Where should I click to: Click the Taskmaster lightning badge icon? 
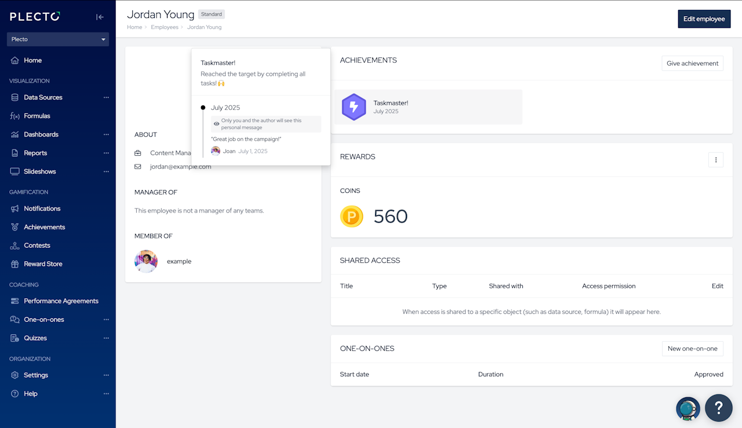tap(354, 107)
